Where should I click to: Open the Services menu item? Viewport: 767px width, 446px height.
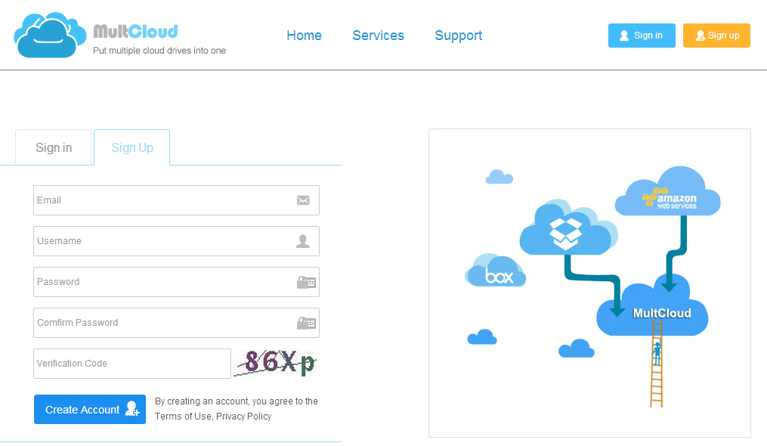click(378, 36)
